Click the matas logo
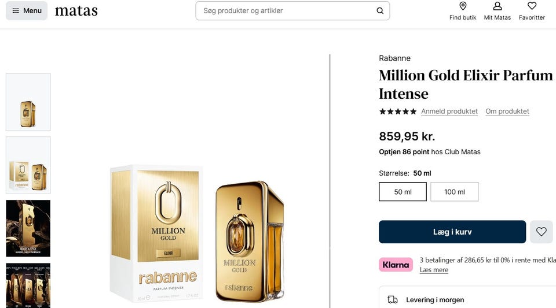This screenshot has width=556, height=308. tap(76, 10)
